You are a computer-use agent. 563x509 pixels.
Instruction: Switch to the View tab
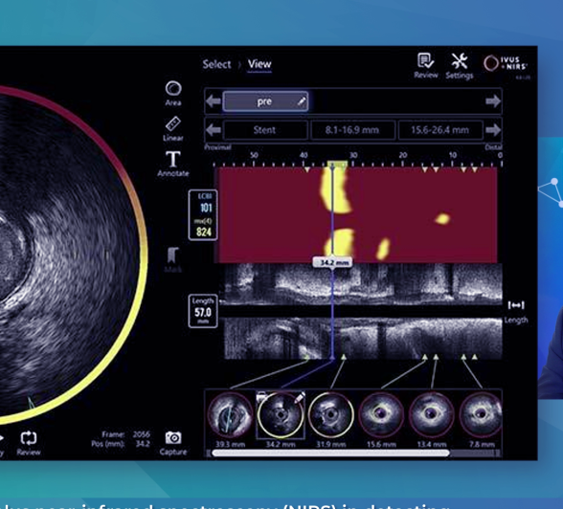pos(259,64)
